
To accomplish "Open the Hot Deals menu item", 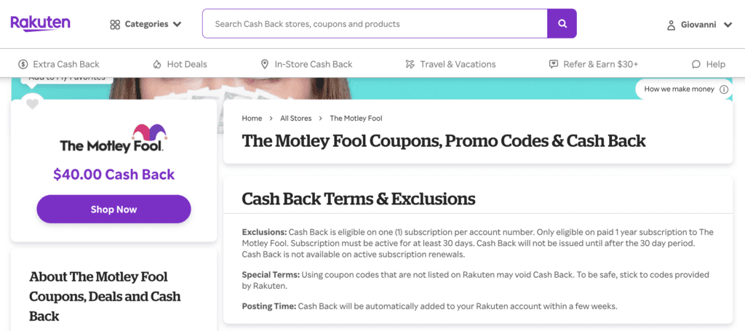I will click(x=187, y=64).
